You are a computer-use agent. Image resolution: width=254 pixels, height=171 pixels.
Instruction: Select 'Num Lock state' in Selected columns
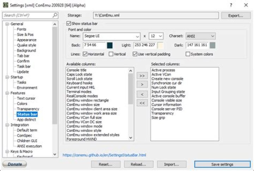(164, 87)
